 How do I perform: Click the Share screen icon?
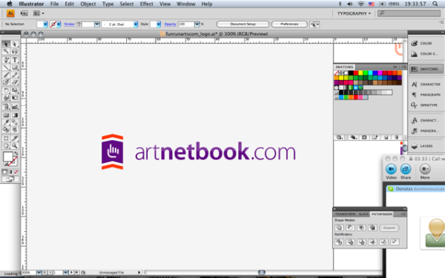coord(406,169)
